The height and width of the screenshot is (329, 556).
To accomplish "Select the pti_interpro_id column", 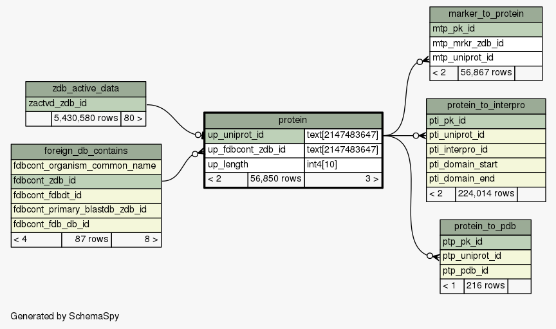I will pos(486,151).
